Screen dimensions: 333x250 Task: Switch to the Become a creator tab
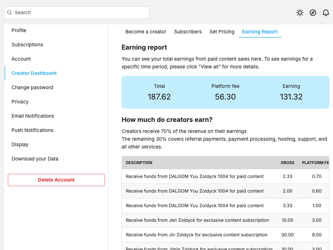(146, 31)
